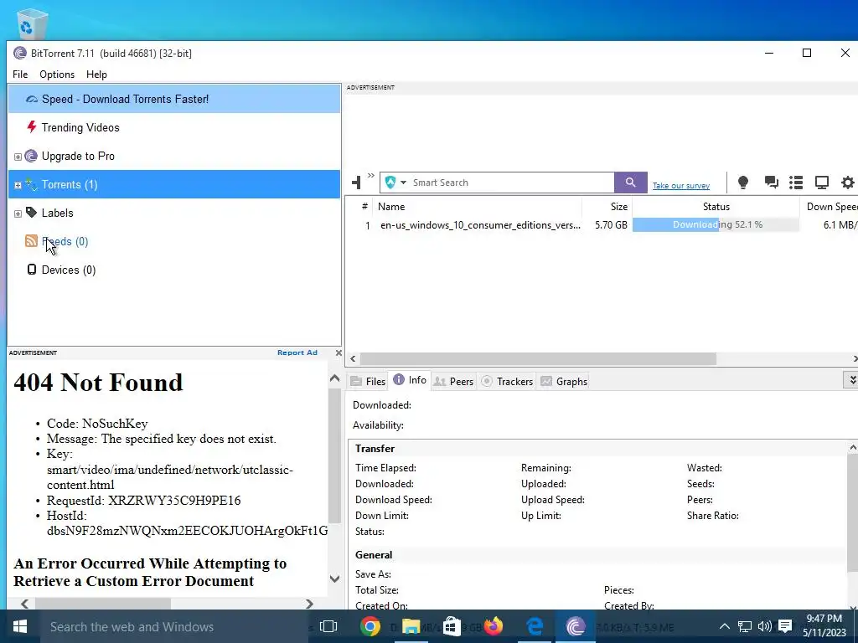The image size is (858, 643).
Task: Click the monitor Remote icon in toolbar
Action: coord(822,182)
